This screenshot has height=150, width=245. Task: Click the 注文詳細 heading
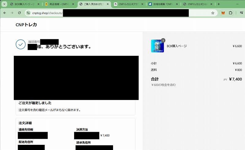pos(25,123)
